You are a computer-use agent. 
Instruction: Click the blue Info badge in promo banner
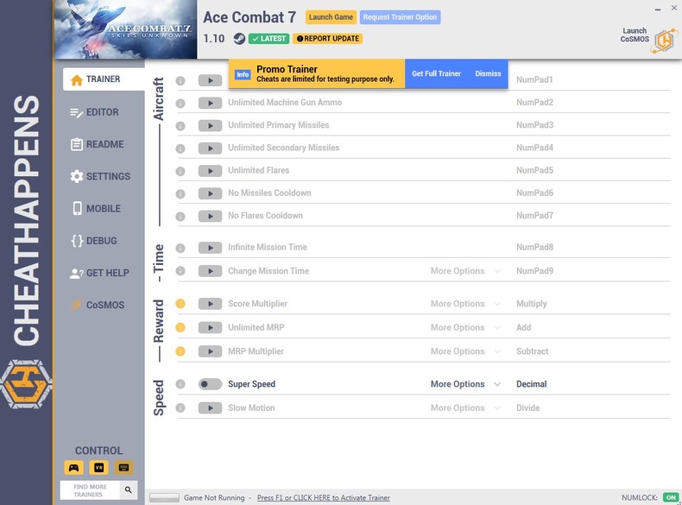243,74
